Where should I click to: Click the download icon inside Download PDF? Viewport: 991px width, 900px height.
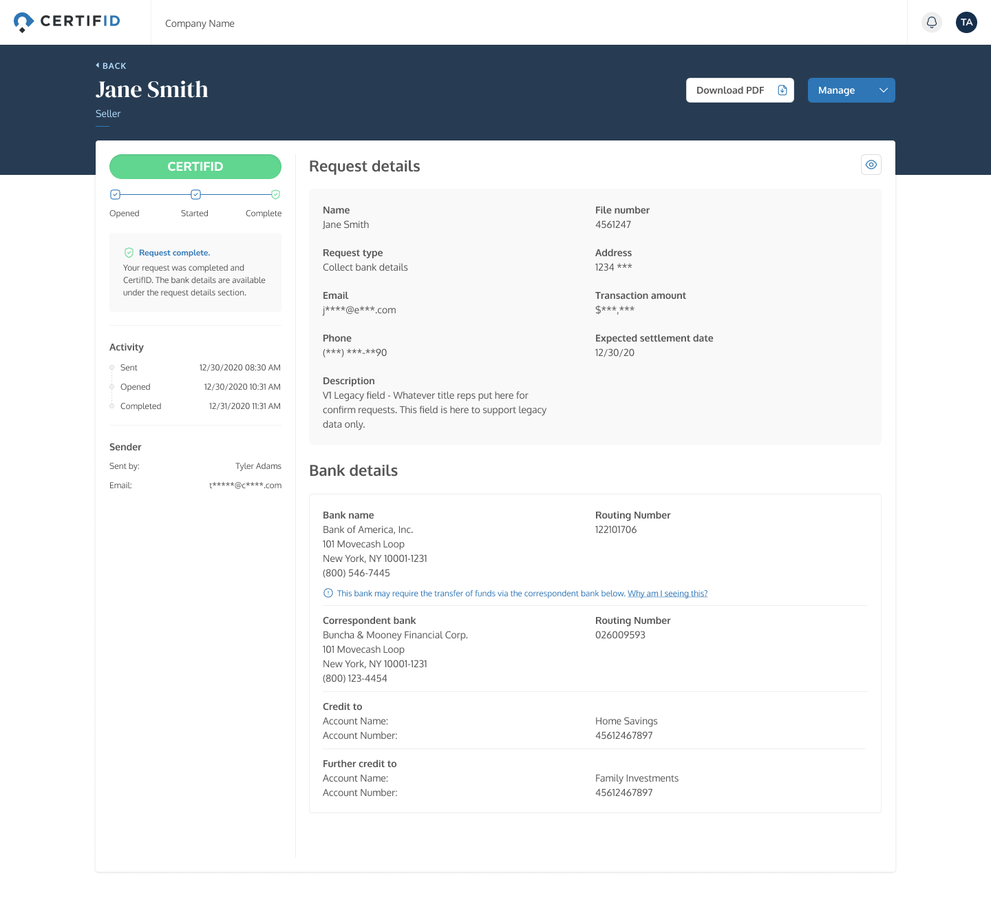point(782,90)
